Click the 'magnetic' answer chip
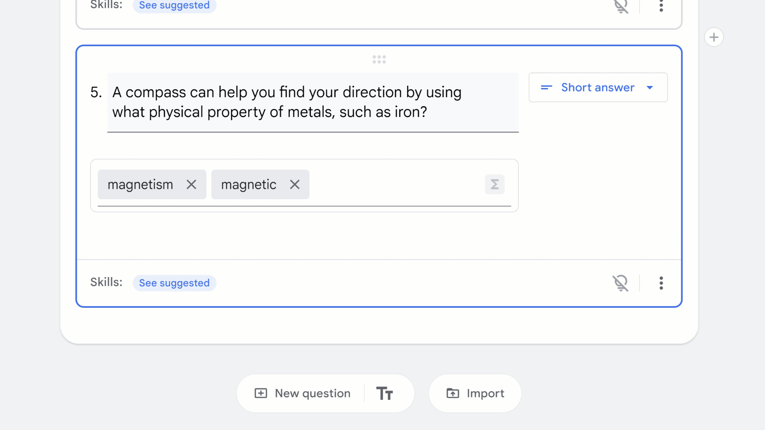 pyautogui.click(x=249, y=184)
